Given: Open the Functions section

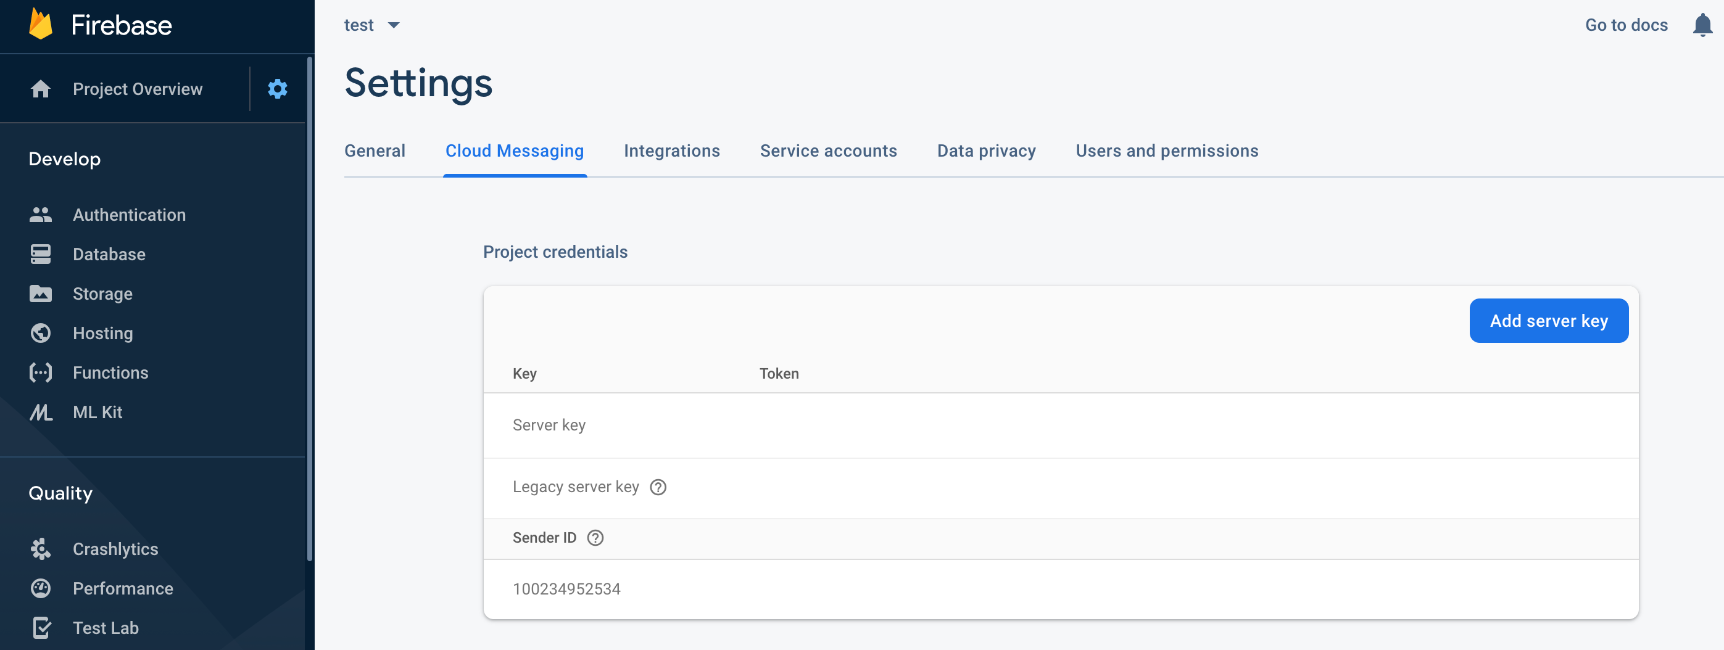Looking at the screenshot, I should coord(40,372).
